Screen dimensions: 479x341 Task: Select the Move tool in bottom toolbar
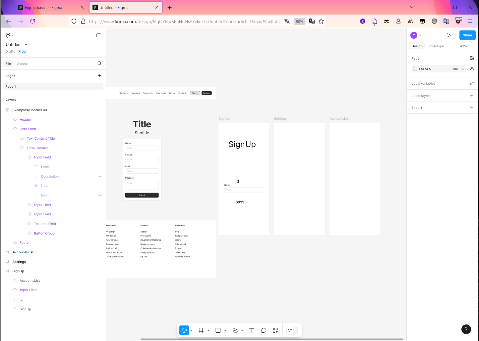click(184, 330)
